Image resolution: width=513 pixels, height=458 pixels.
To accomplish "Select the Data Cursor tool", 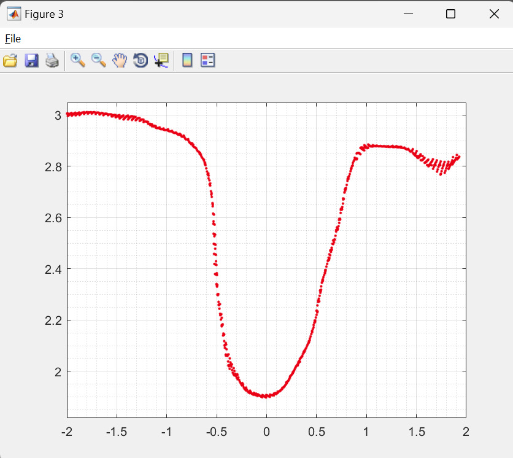I will tap(161, 60).
